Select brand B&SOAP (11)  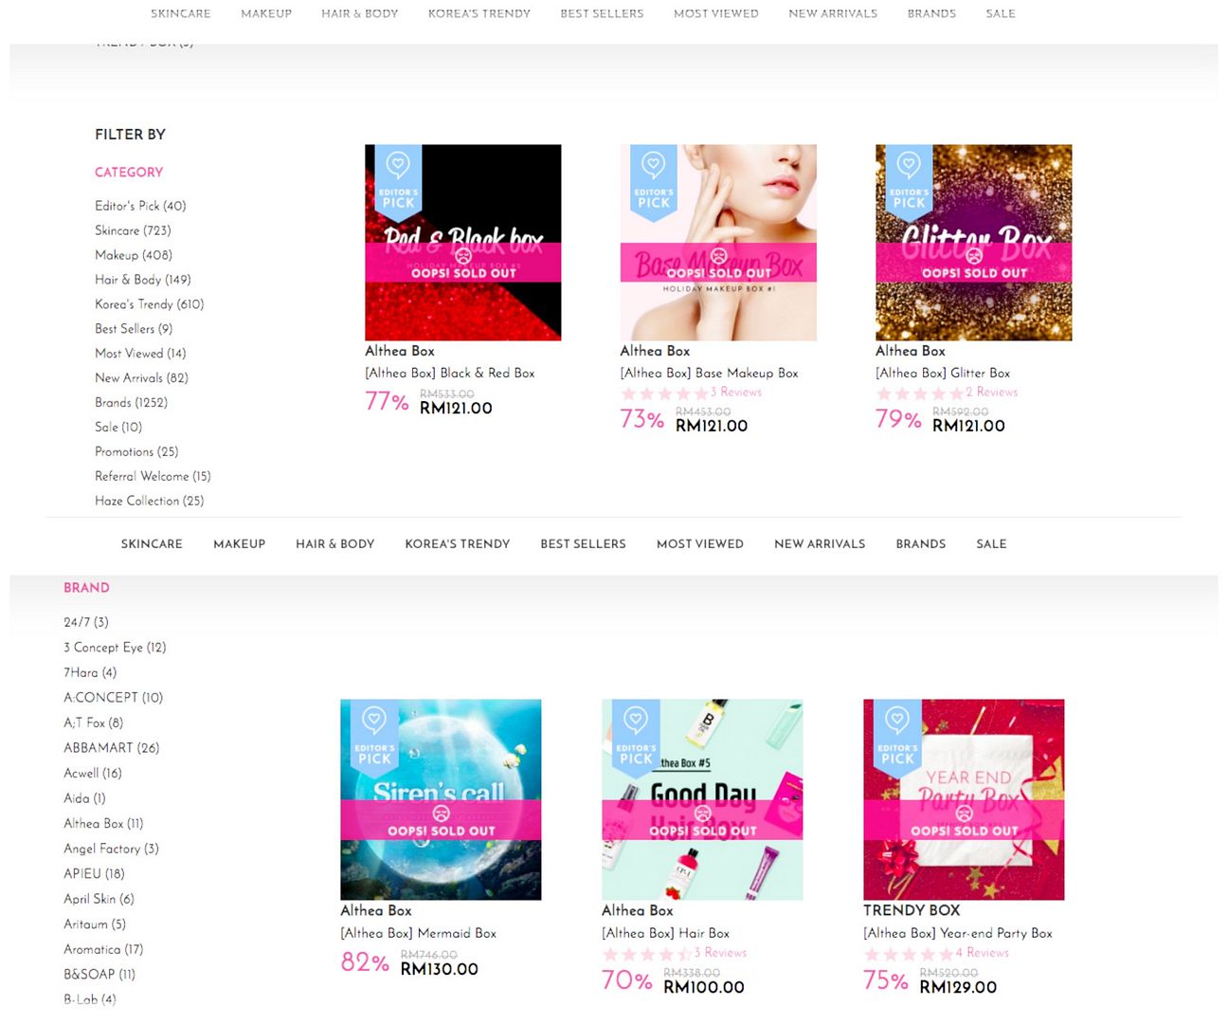[x=99, y=974]
